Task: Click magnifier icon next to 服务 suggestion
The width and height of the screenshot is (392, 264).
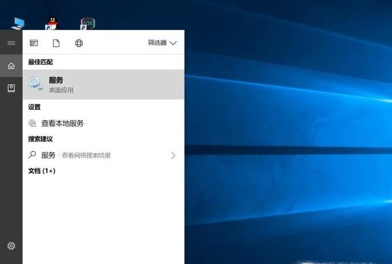Action: [x=32, y=155]
